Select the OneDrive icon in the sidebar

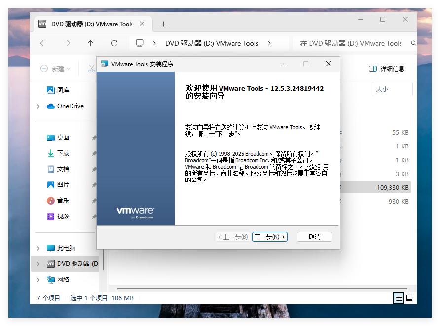pos(52,106)
